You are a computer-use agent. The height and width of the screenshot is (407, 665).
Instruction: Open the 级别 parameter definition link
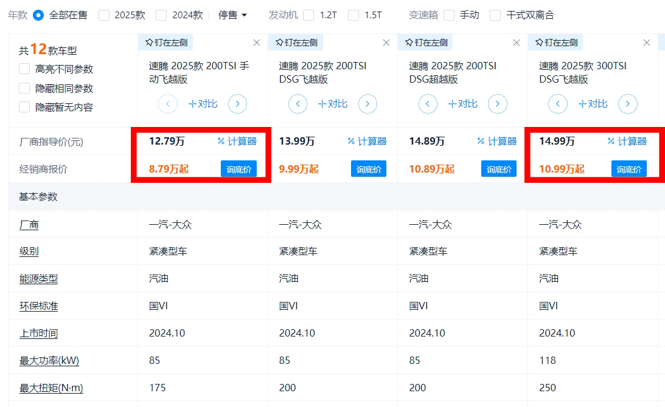tap(29, 251)
